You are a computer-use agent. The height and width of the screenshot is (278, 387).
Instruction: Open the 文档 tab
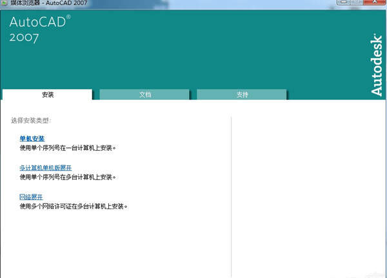(145, 95)
